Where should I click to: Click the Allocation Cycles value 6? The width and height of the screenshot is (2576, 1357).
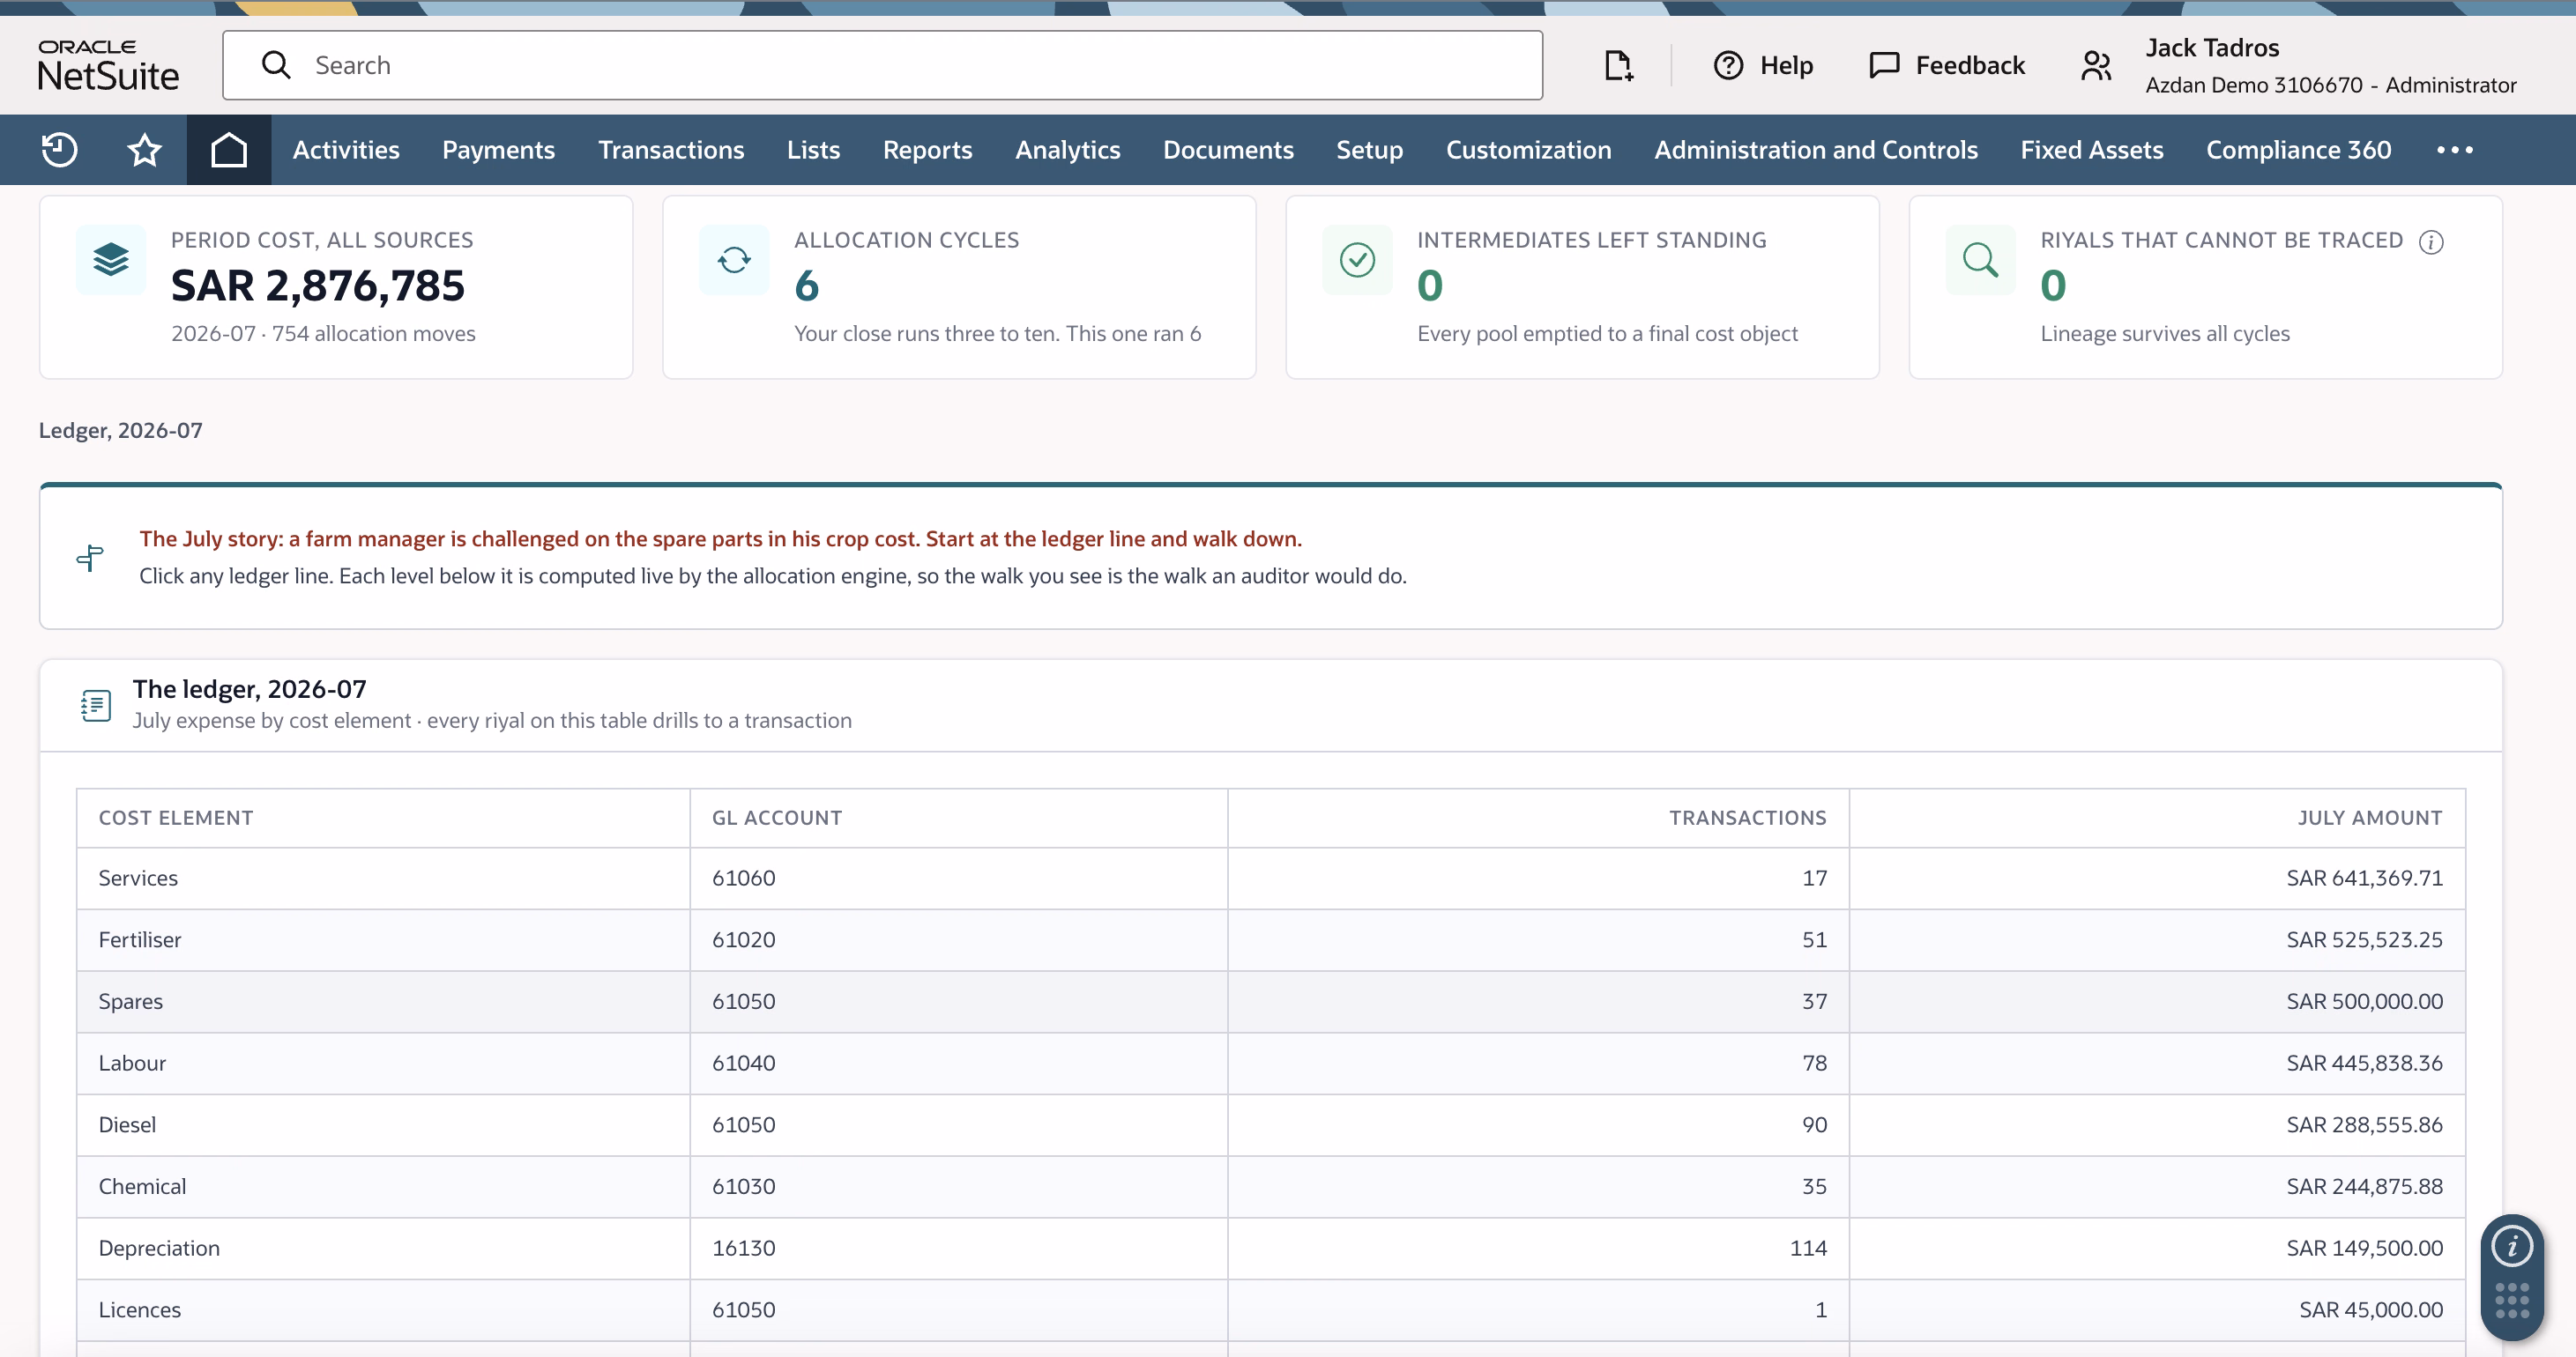click(x=806, y=286)
